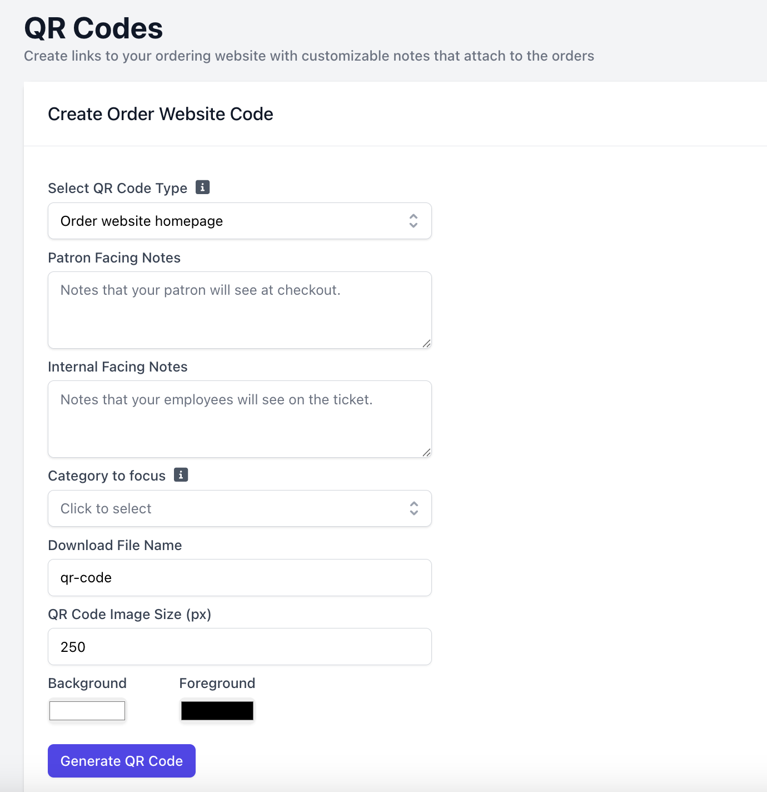Click the info icon beside Select QR Code Type
This screenshot has width=767, height=792.
(x=203, y=187)
